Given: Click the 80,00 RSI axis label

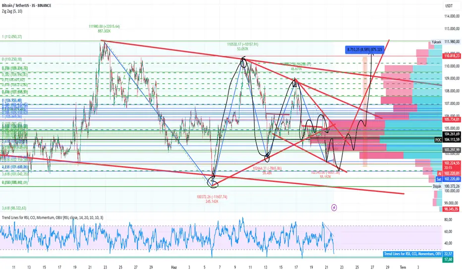Looking at the screenshot, I should (448, 220).
